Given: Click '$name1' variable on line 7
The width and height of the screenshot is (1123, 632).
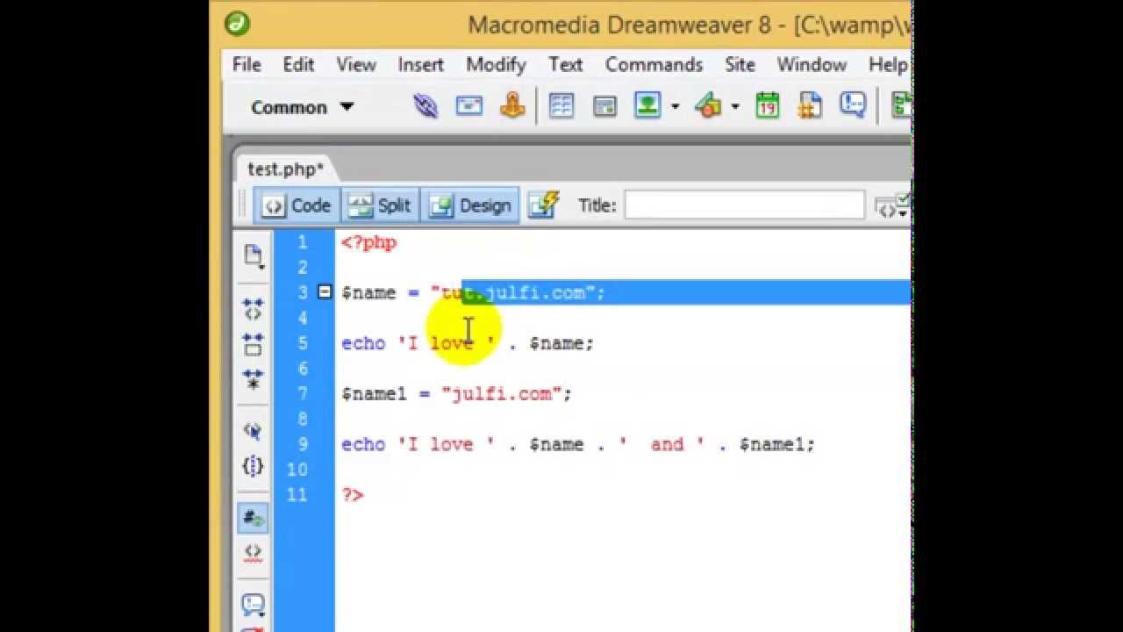Looking at the screenshot, I should tap(374, 394).
